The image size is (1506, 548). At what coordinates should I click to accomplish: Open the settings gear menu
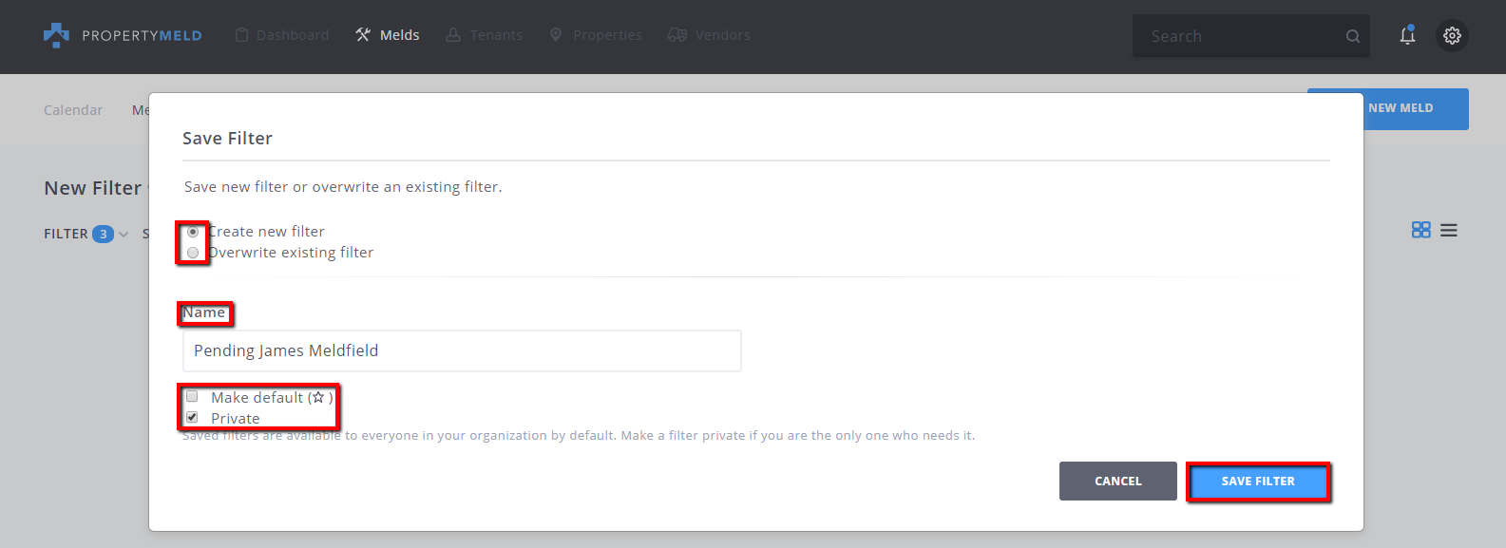click(x=1452, y=35)
